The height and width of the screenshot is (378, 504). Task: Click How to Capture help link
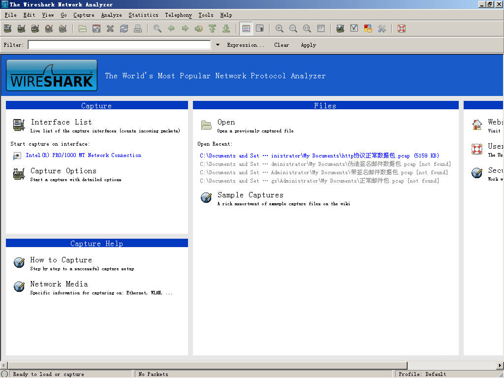point(61,260)
